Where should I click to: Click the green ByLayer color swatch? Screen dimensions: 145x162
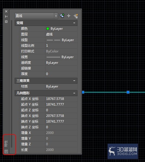tap(48, 29)
